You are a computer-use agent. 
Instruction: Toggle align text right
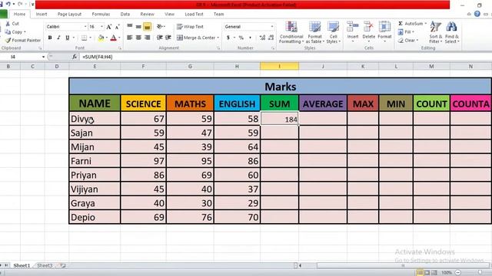coord(147,38)
